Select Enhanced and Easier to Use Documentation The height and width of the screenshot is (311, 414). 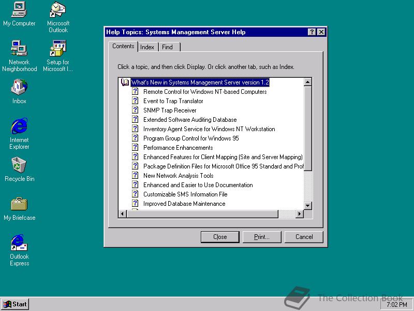(x=198, y=185)
